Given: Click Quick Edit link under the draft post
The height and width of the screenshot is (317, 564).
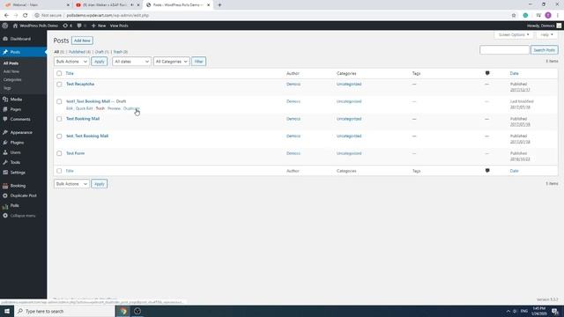Looking at the screenshot, I should click(x=85, y=108).
